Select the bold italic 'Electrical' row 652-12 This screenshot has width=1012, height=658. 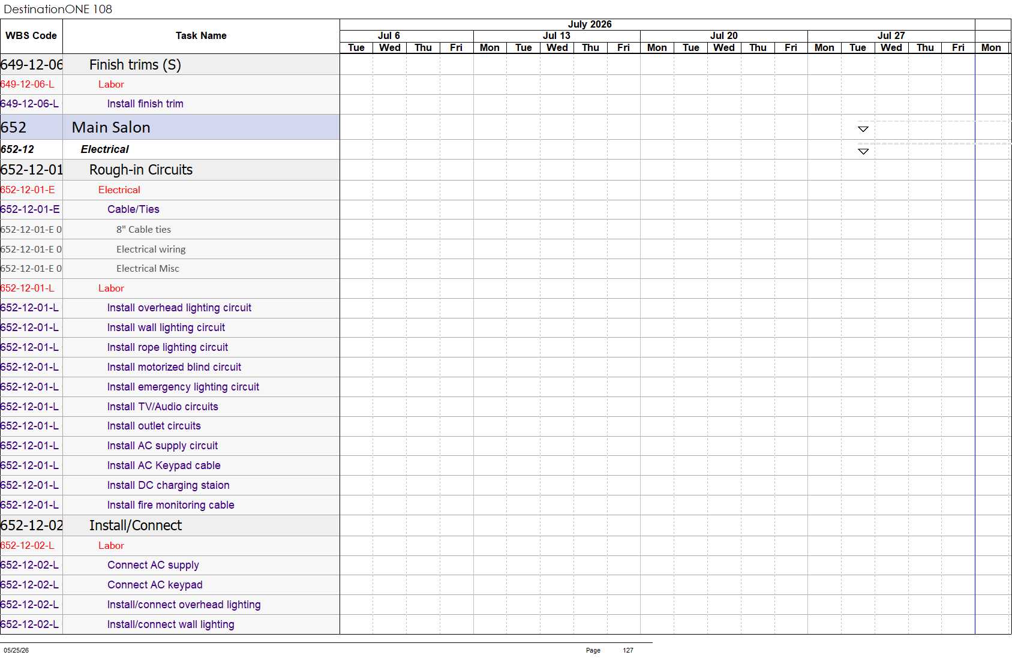[170, 149]
